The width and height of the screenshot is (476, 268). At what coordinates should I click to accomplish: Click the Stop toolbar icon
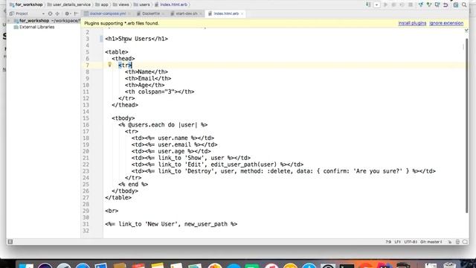[411, 5]
